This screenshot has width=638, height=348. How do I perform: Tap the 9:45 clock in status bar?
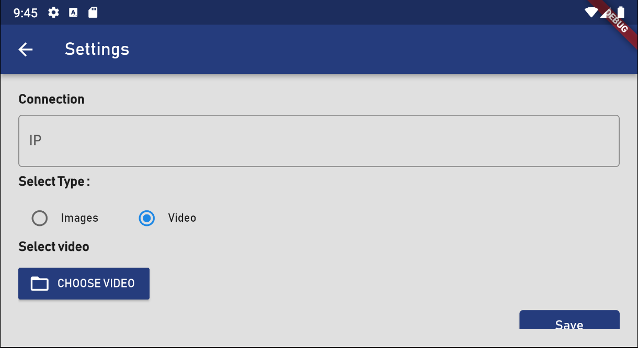tap(26, 13)
